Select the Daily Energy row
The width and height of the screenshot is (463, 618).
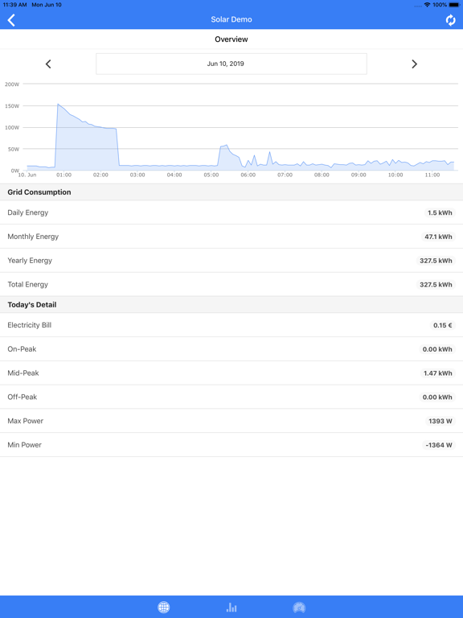pyautogui.click(x=231, y=212)
